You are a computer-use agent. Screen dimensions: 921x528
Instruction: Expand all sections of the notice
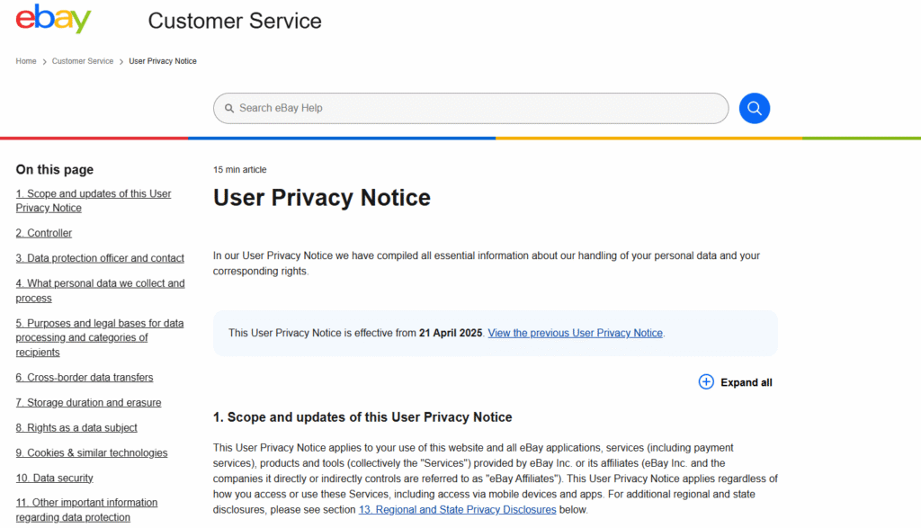click(746, 382)
